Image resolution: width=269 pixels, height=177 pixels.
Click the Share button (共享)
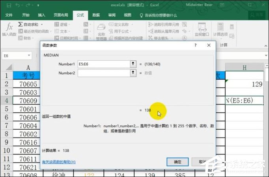point(257,15)
